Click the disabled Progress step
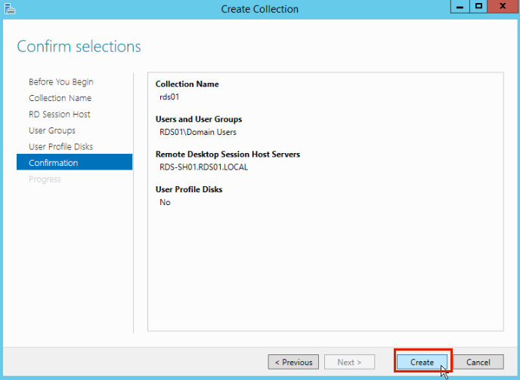This screenshot has width=520, height=380. (x=45, y=179)
